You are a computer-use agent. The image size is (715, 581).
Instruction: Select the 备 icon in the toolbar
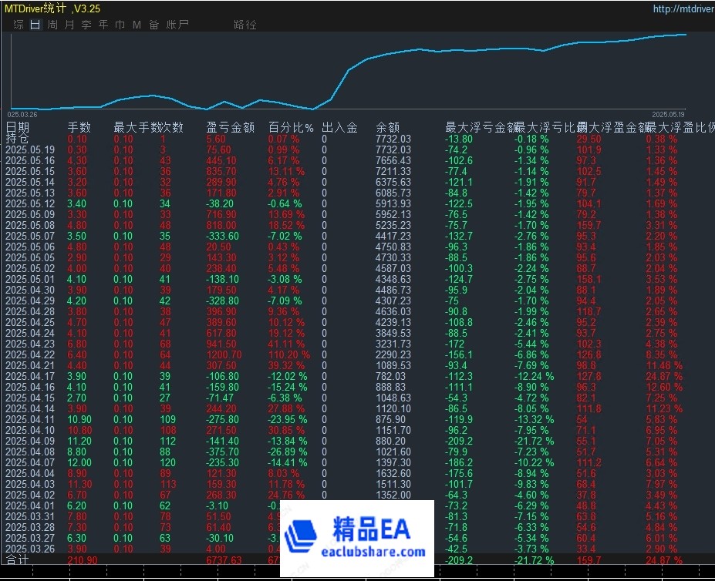[153, 24]
